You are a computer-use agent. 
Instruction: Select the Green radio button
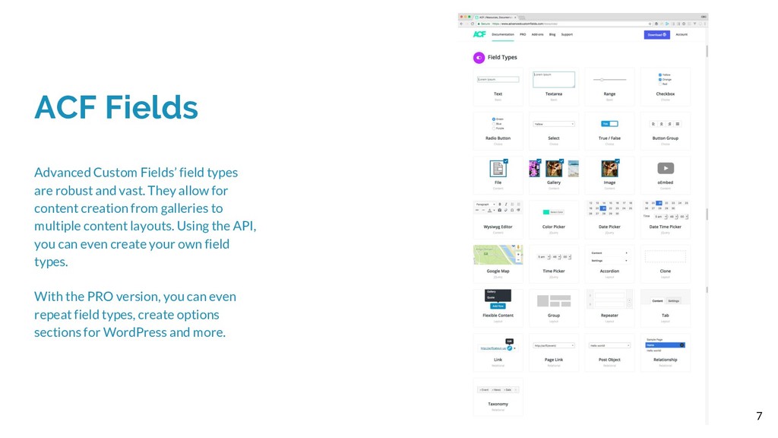(494, 119)
